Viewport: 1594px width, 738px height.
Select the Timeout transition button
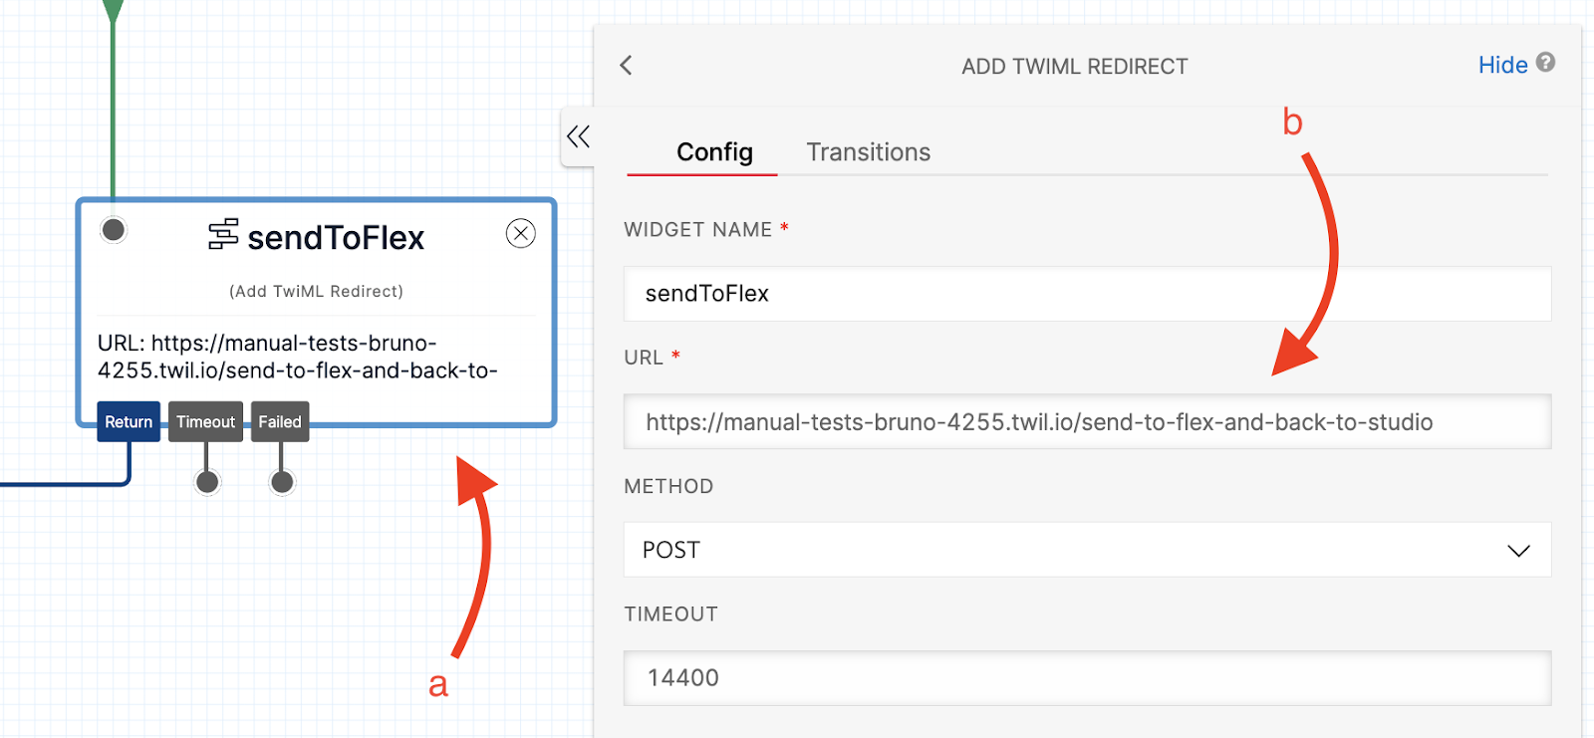pos(205,422)
